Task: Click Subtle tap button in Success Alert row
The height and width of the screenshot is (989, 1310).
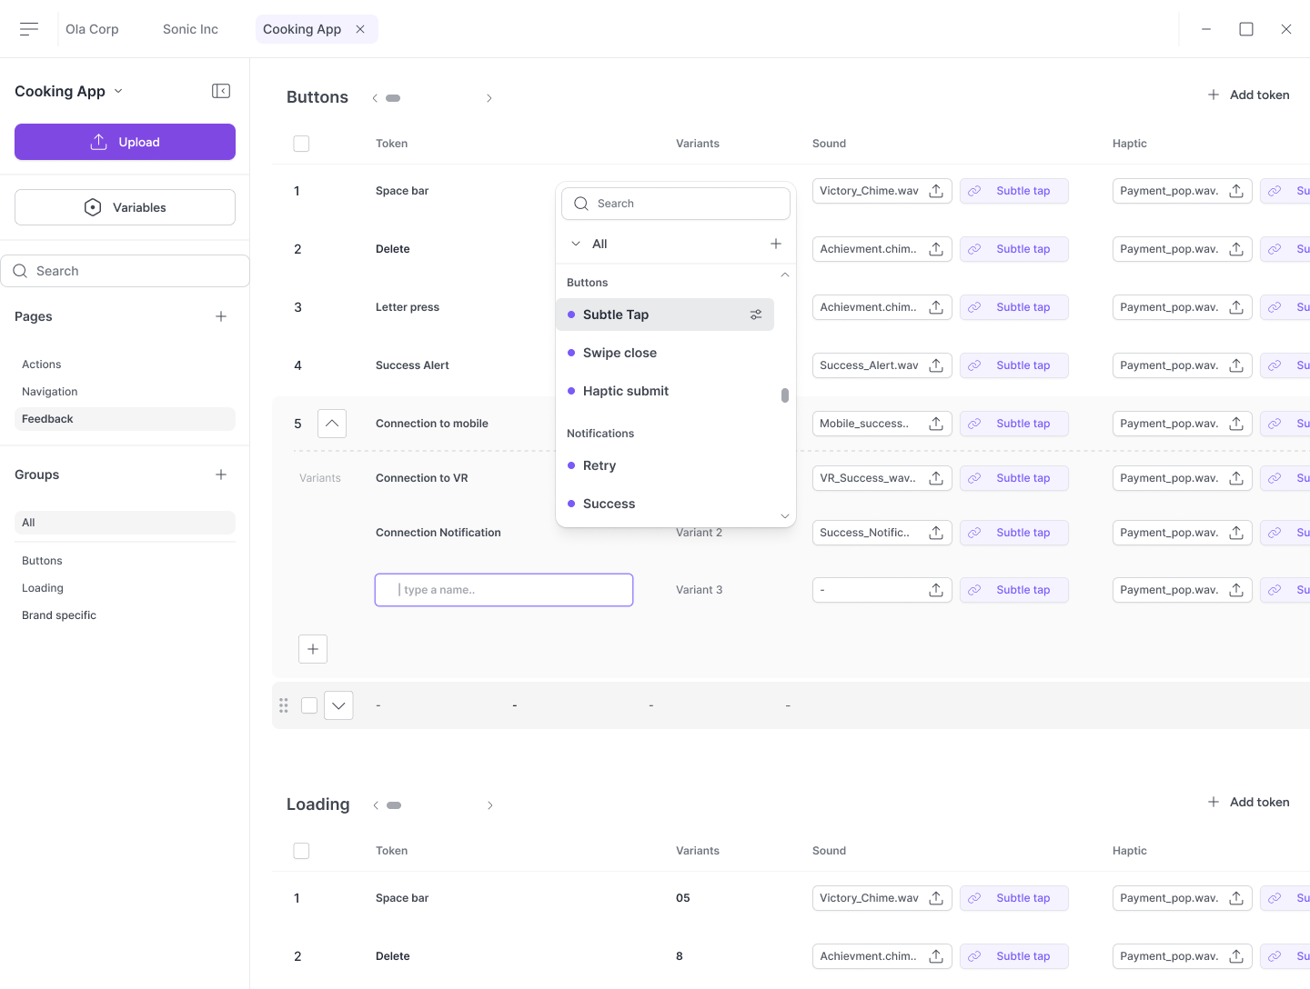Action: pos(1014,365)
